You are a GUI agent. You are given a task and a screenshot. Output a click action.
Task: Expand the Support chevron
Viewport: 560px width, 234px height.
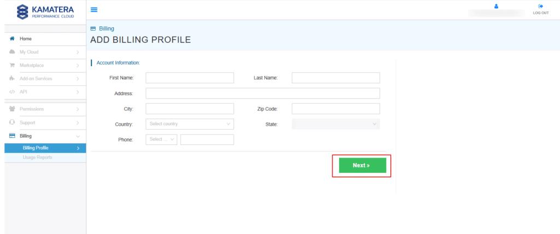[78, 122]
